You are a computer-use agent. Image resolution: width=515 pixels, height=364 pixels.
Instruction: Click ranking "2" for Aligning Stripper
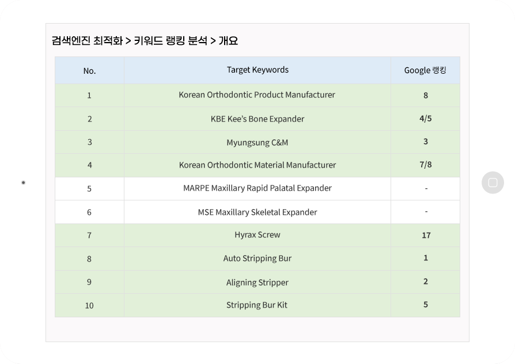(426, 282)
